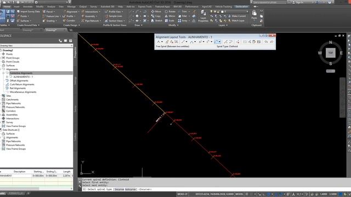Click the undo icon in Alignment Layout Tools
This screenshot has width=351, height=197.
(x=266, y=42)
